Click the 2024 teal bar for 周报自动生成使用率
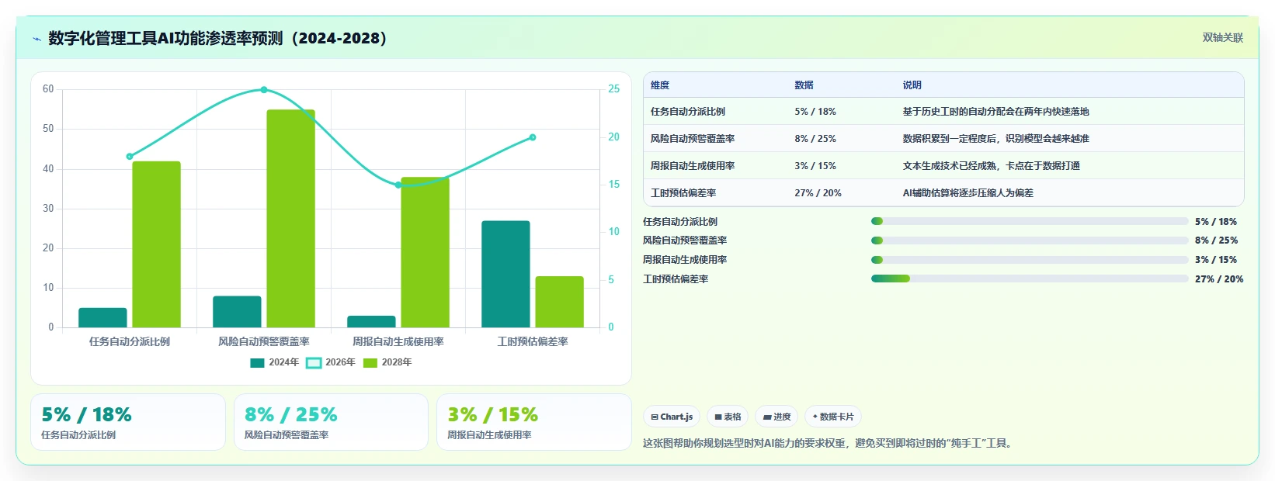Image resolution: width=1275 pixels, height=481 pixels. coord(371,322)
